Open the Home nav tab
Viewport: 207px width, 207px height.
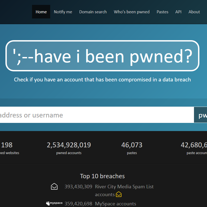[x=41, y=12]
